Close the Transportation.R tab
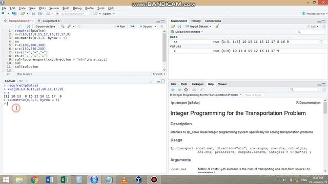The width and height of the screenshot is (328, 184). pyautogui.click(x=32, y=21)
